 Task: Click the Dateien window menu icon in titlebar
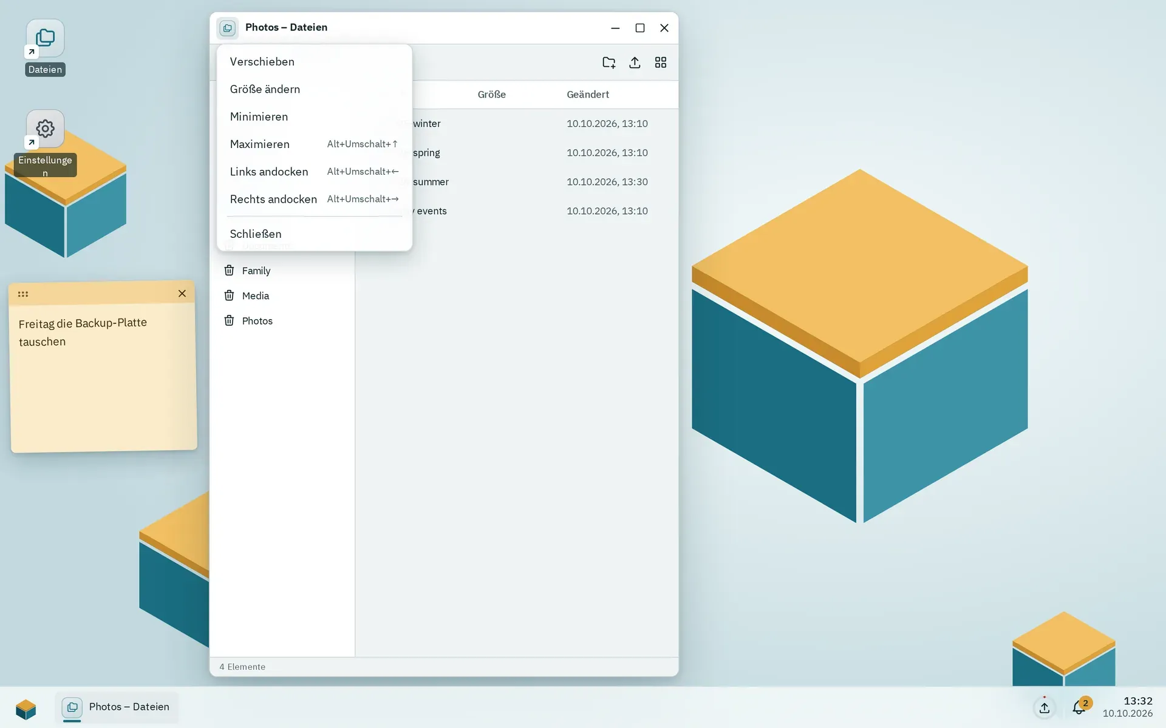pyautogui.click(x=228, y=28)
